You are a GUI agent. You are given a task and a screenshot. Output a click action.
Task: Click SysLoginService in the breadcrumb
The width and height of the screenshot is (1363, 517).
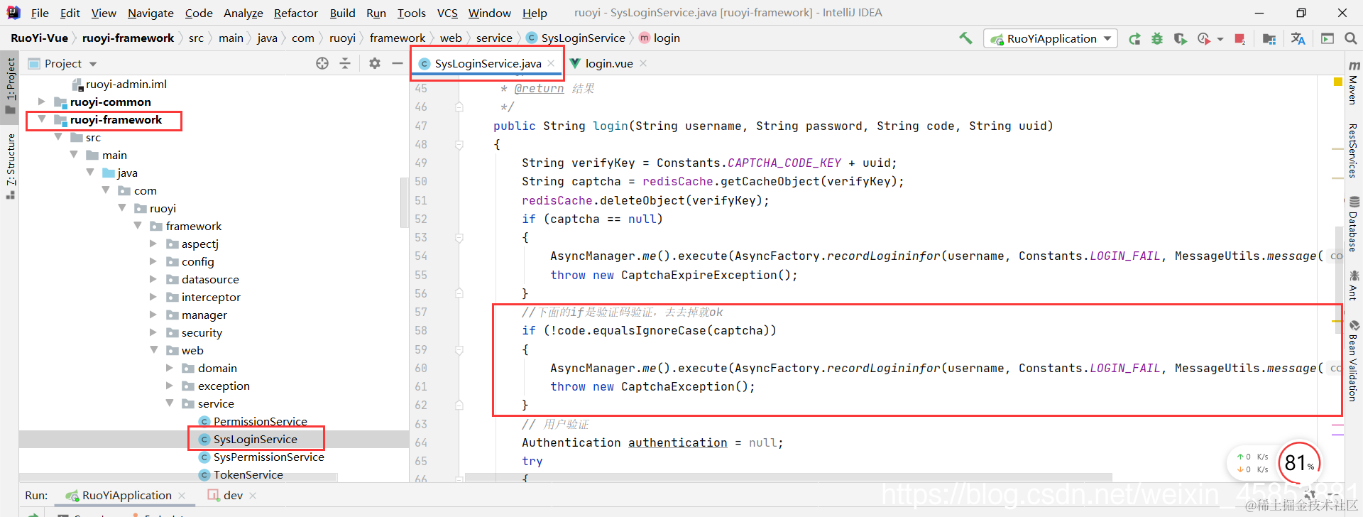[x=576, y=38]
